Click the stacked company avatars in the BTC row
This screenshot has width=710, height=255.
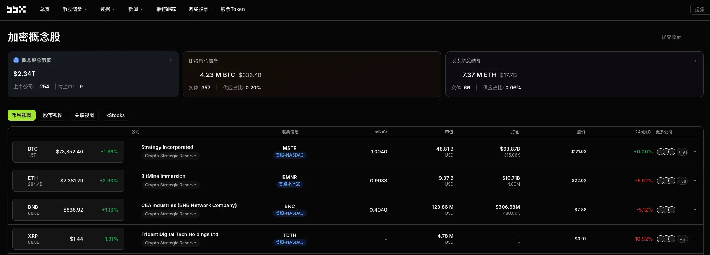(666, 151)
